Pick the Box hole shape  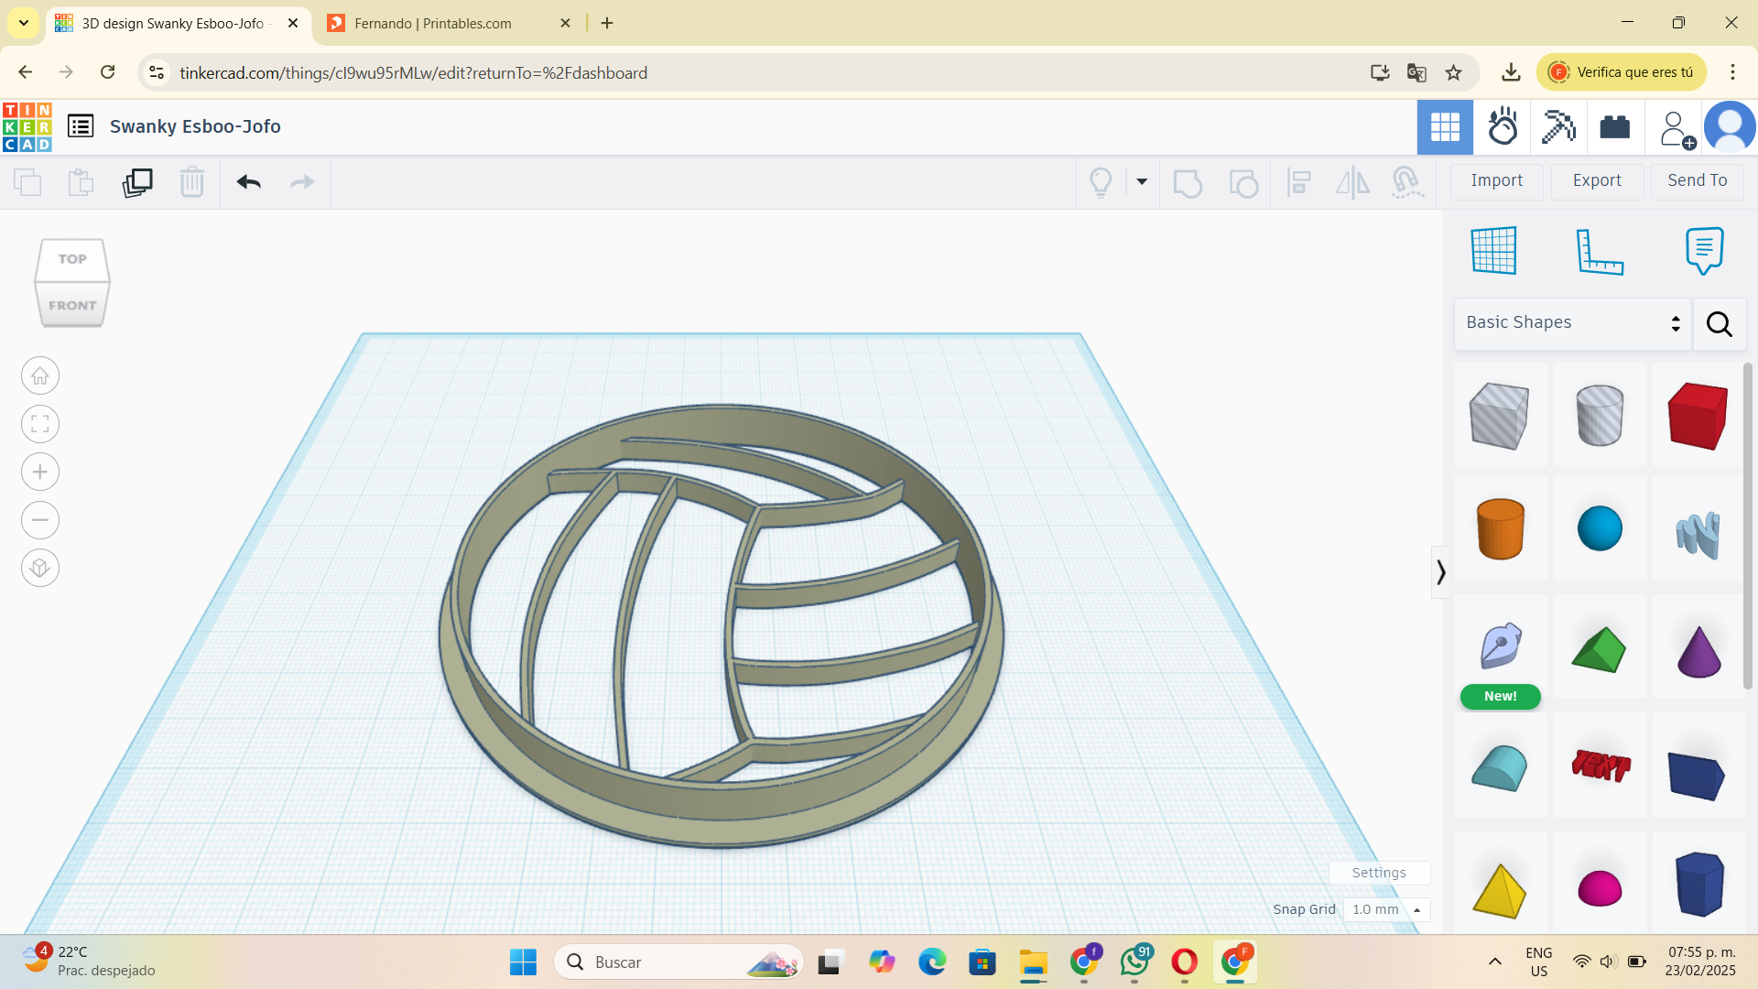1500,415
